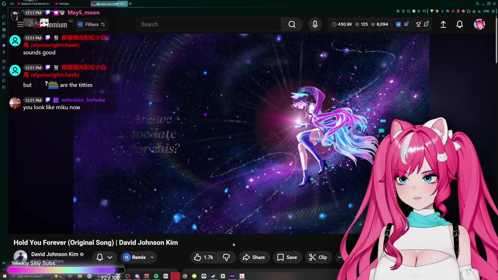Like the video with 1.7k thumbs-up
Image resolution: width=498 pixels, height=280 pixels.
[204, 257]
